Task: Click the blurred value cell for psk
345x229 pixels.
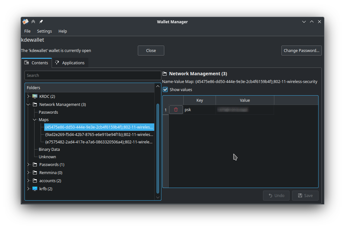Action: pyautogui.click(x=245, y=110)
